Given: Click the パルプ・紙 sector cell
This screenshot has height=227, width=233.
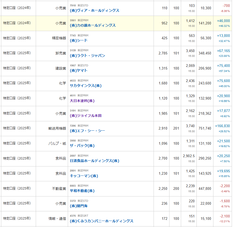Looking at the screenshot, I should click(57, 143).
